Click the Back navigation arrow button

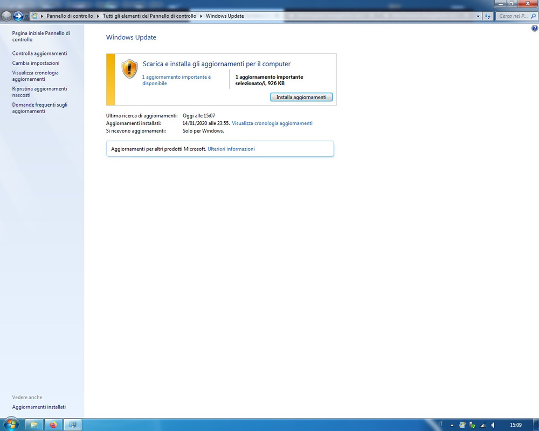click(x=6, y=16)
